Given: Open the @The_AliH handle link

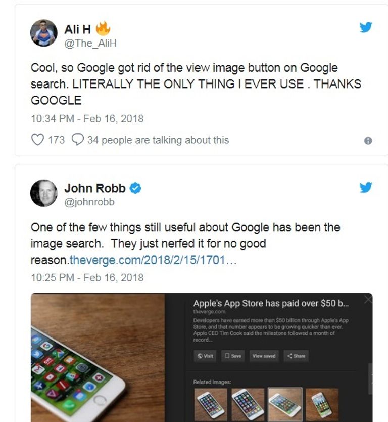Looking at the screenshot, I should pos(90,43).
